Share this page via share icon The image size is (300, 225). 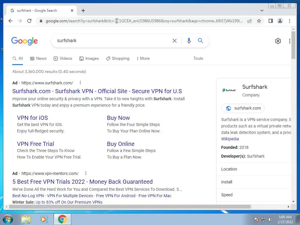(x=250, y=21)
